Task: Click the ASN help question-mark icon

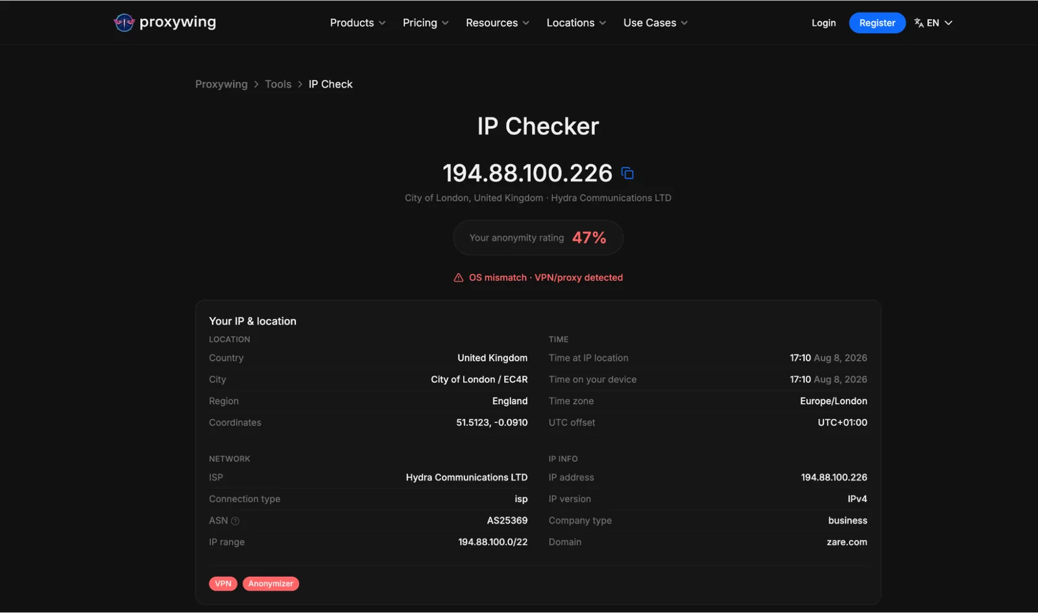Action: [x=235, y=521]
